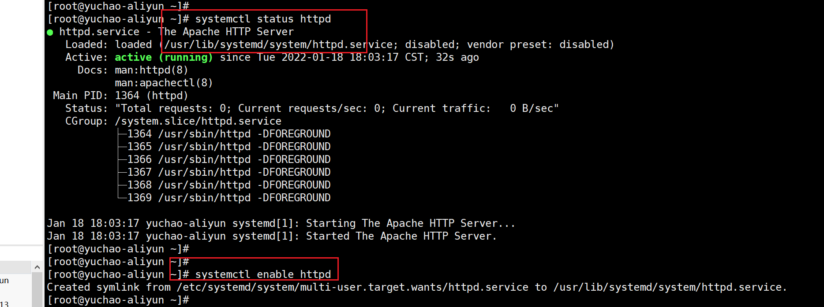Click the 'Main PID: 1364 (httpd)' line
Image resolution: width=824 pixels, height=307 pixels.
click(x=120, y=96)
